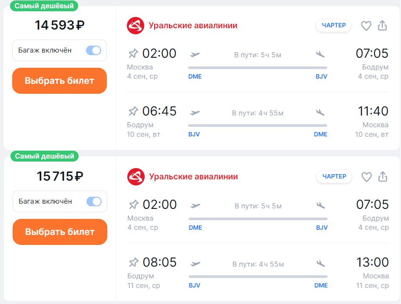
Task: Add the 15 715₽ ticket to favorites
Action: point(367,177)
